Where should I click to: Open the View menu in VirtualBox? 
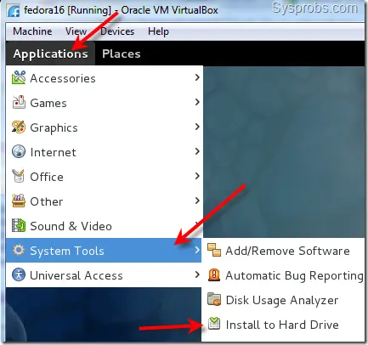(x=76, y=31)
